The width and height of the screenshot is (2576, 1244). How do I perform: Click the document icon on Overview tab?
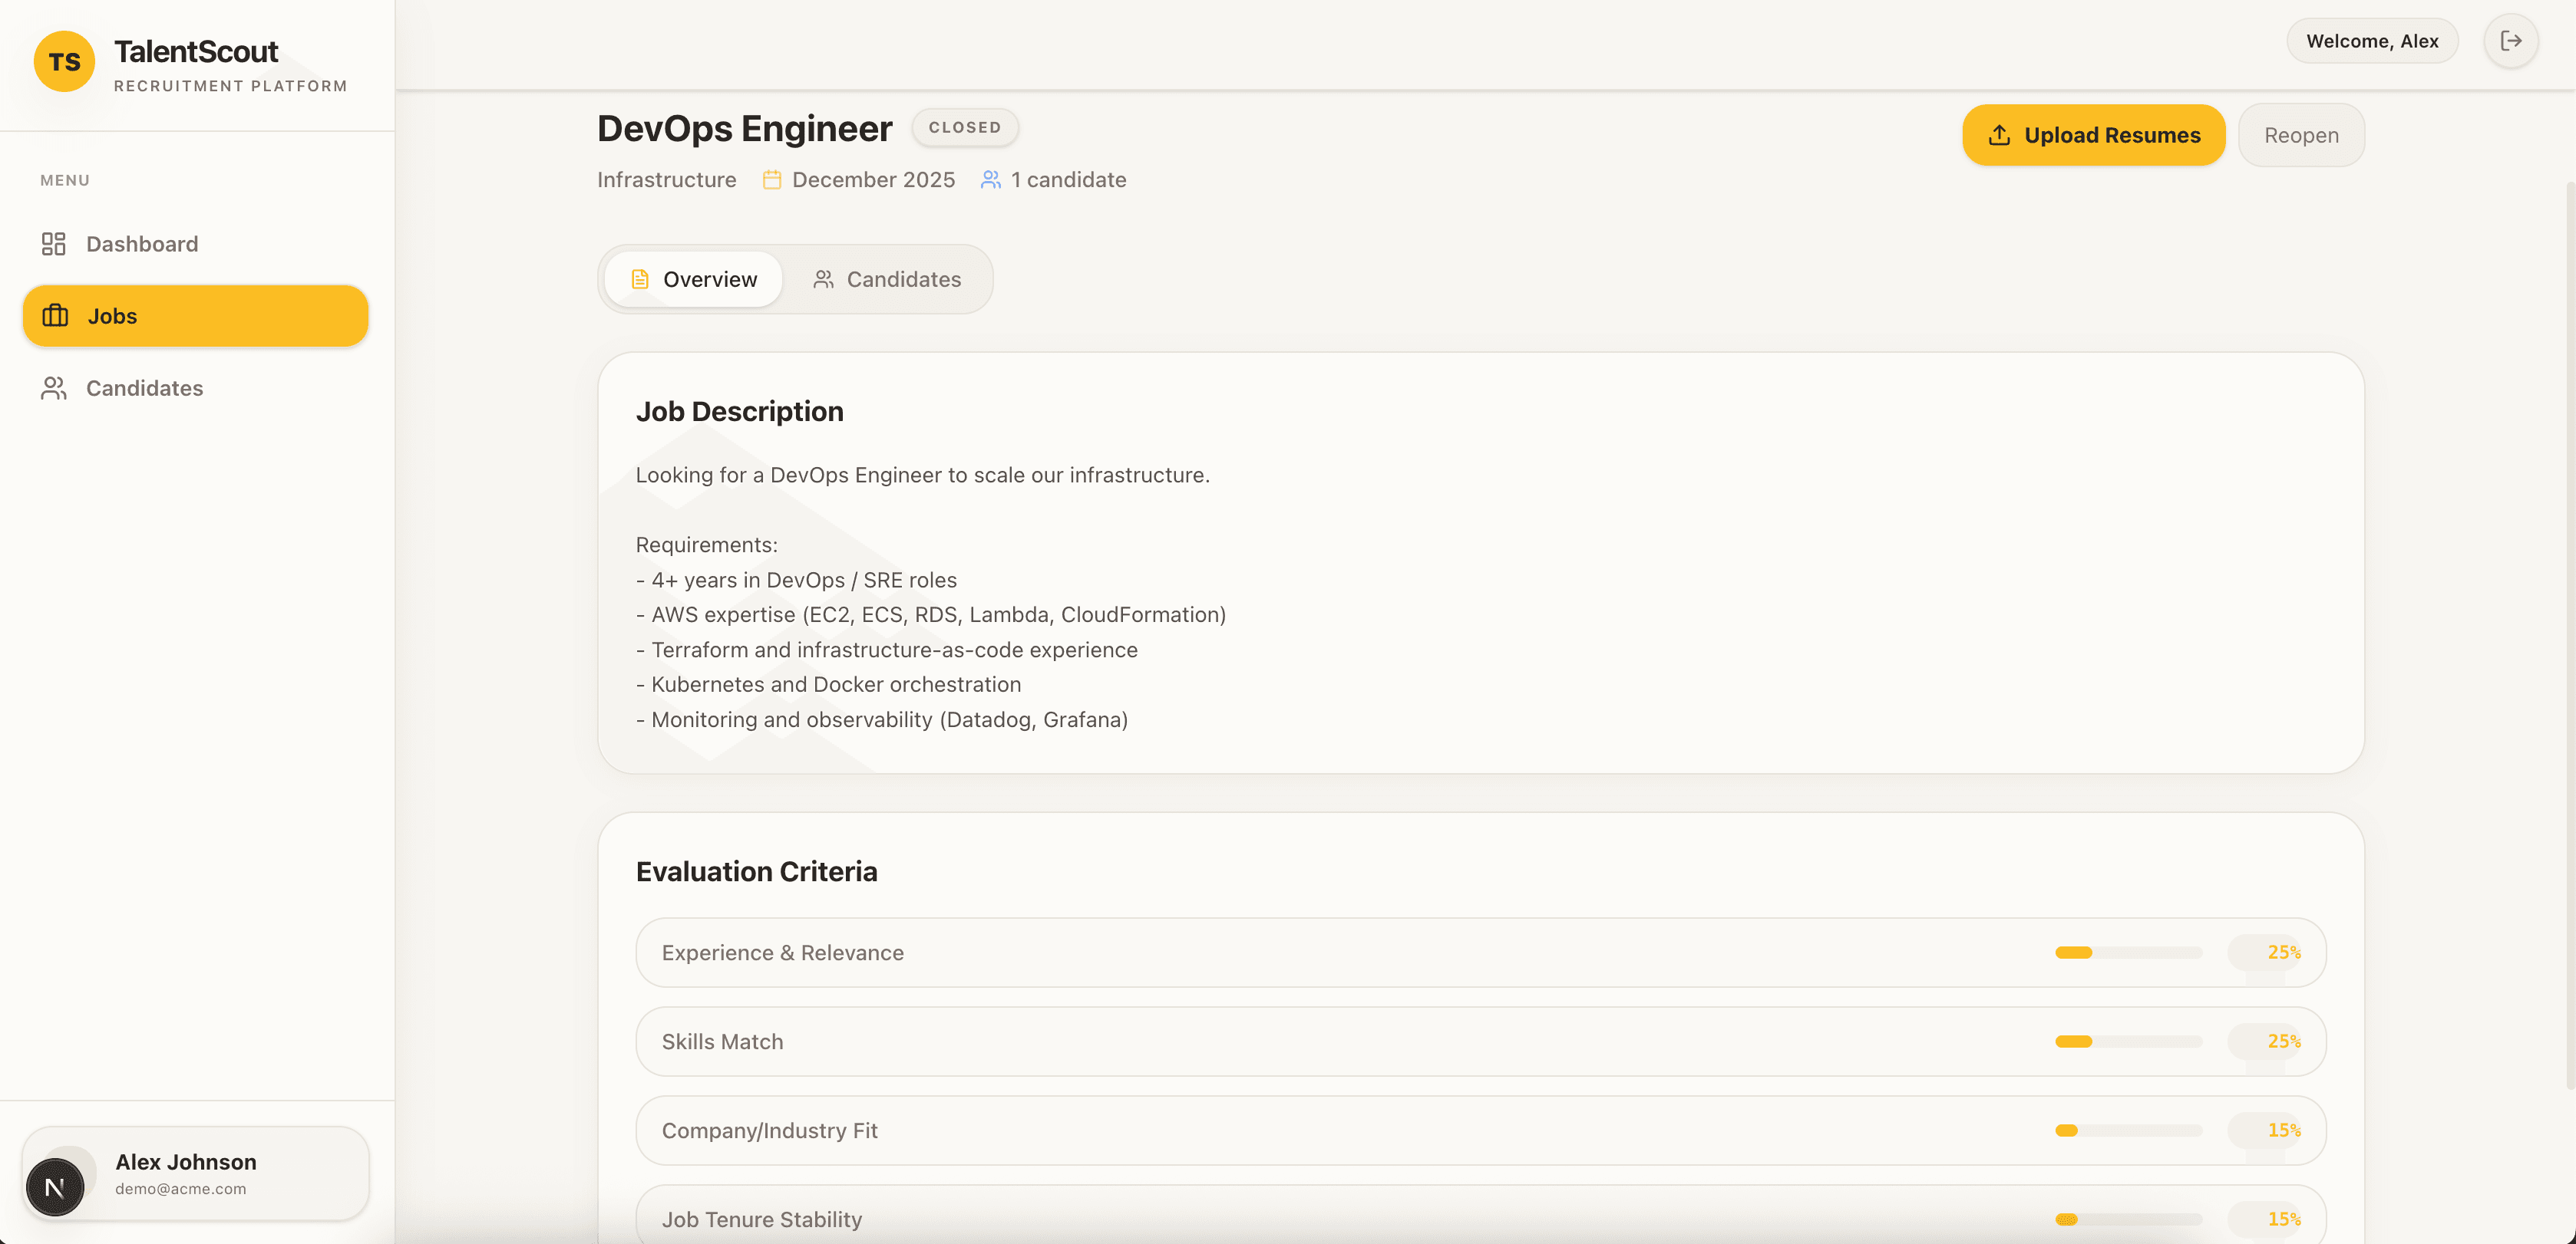pyautogui.click(x=640, y=280)
